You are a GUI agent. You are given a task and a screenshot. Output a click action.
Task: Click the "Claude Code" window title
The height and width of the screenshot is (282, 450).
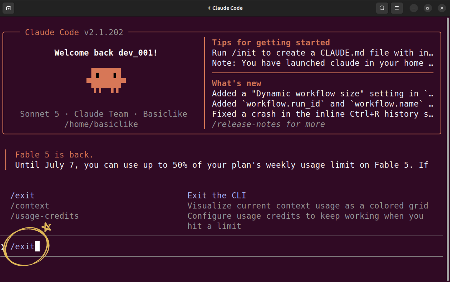(x=225, y=8)
